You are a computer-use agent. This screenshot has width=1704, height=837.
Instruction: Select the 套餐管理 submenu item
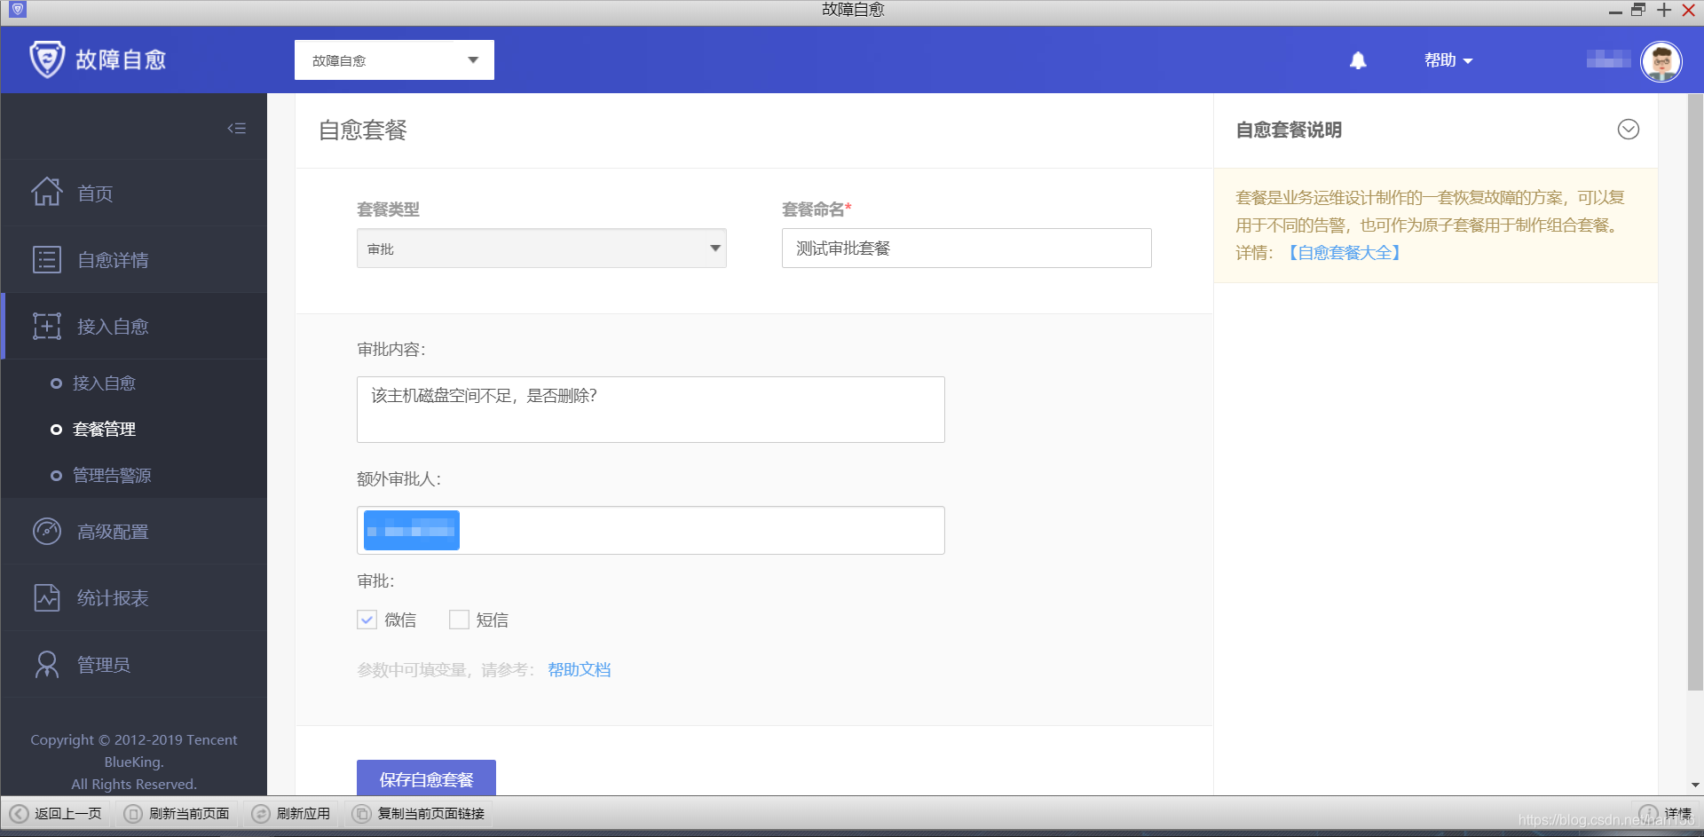coord(104,430)
